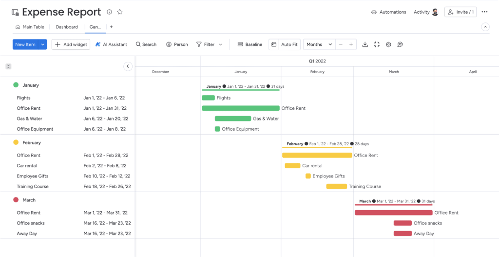Expand the New Item dropdown arrow
This screenshot has height=257, width=499.
tap(43, 44)
